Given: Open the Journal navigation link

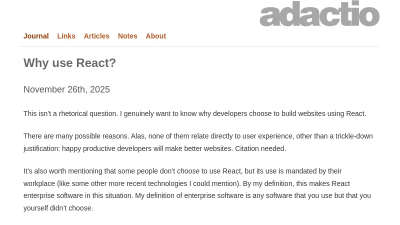Looking at the screenshot, I should coord(36,36).
